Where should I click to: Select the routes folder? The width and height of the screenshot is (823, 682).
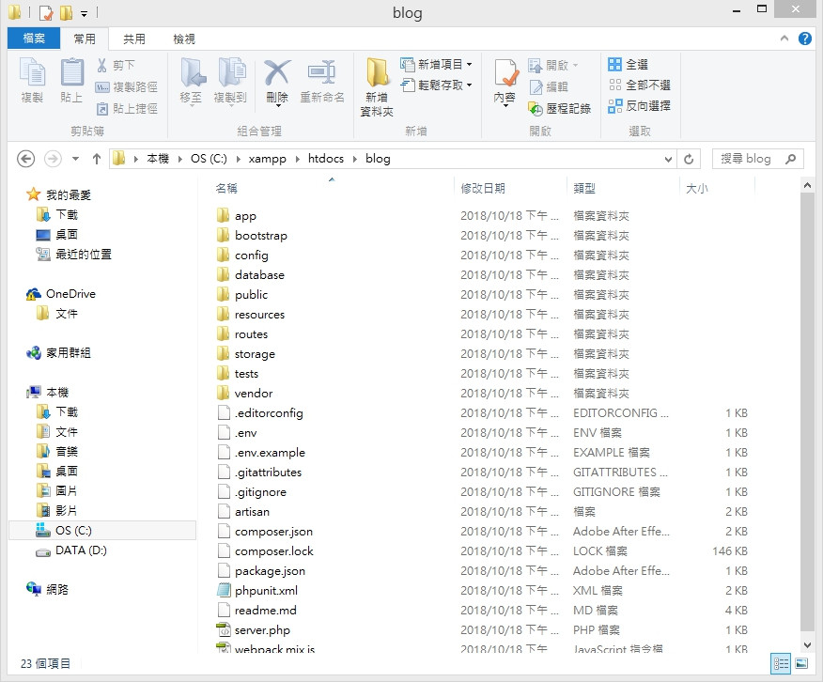coord(251,334)
